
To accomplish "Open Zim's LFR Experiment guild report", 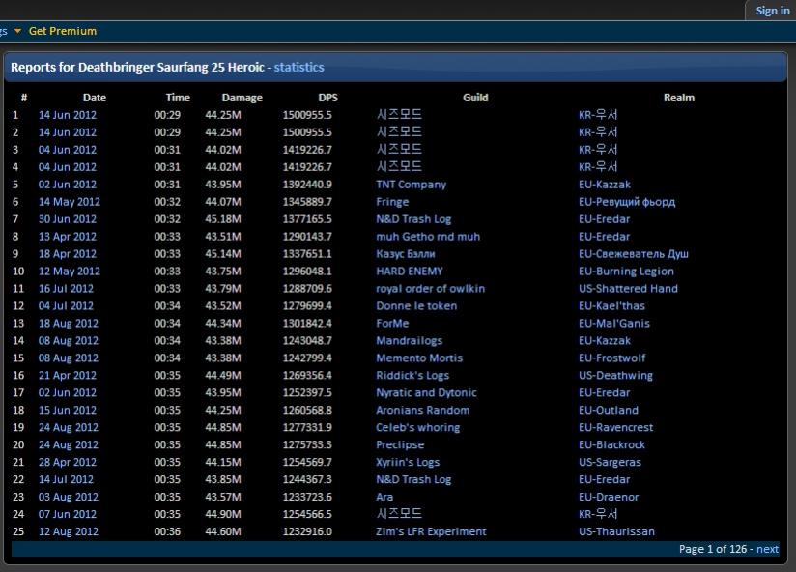I will (x=431, y=532).
